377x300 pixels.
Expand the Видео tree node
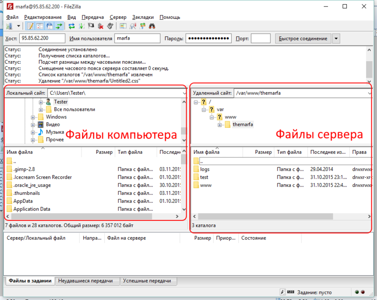pyautogui.click(x=33, y=125)
